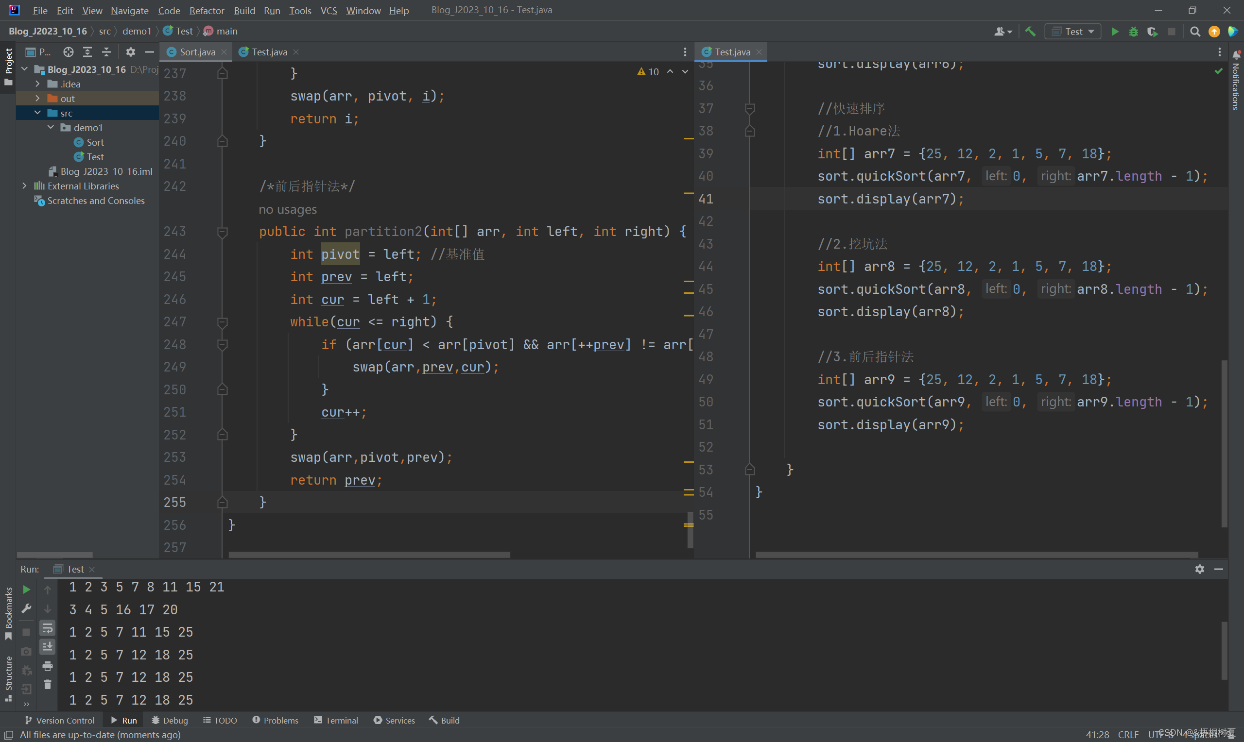Image resolution: width=1244 pixels, height=742 pixels.
Task: Toggle scroll to end in Run console
Action: pos(48,646)
